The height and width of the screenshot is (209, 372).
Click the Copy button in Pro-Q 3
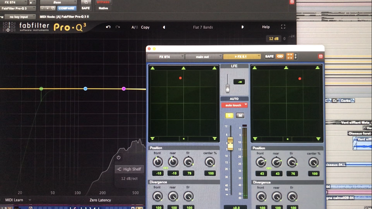(145, 27)
